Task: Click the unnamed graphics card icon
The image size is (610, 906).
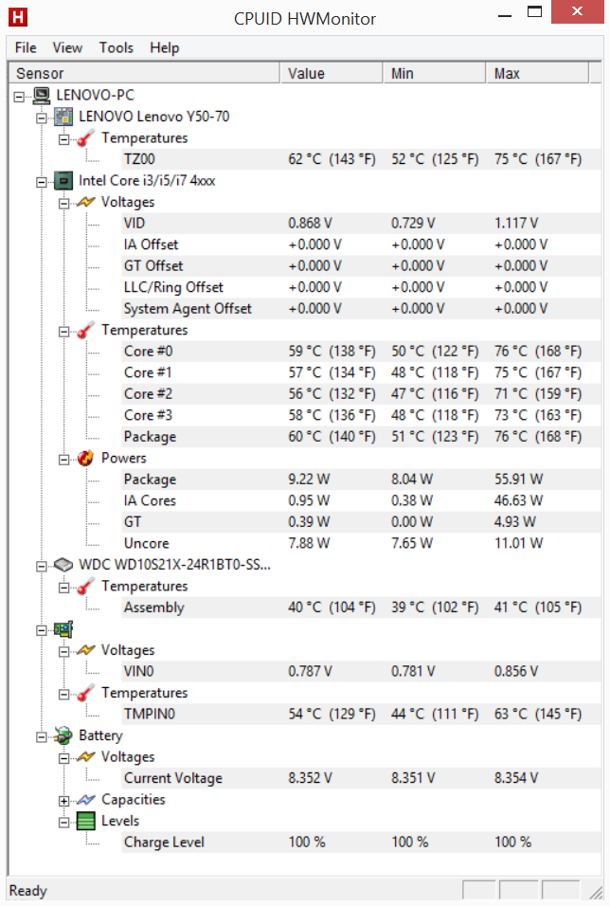Action: (63, 628)
